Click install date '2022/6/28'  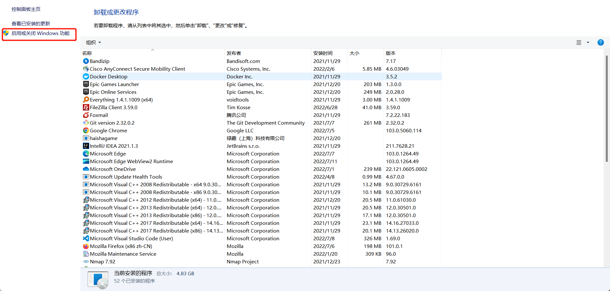[x=325, y=107]
